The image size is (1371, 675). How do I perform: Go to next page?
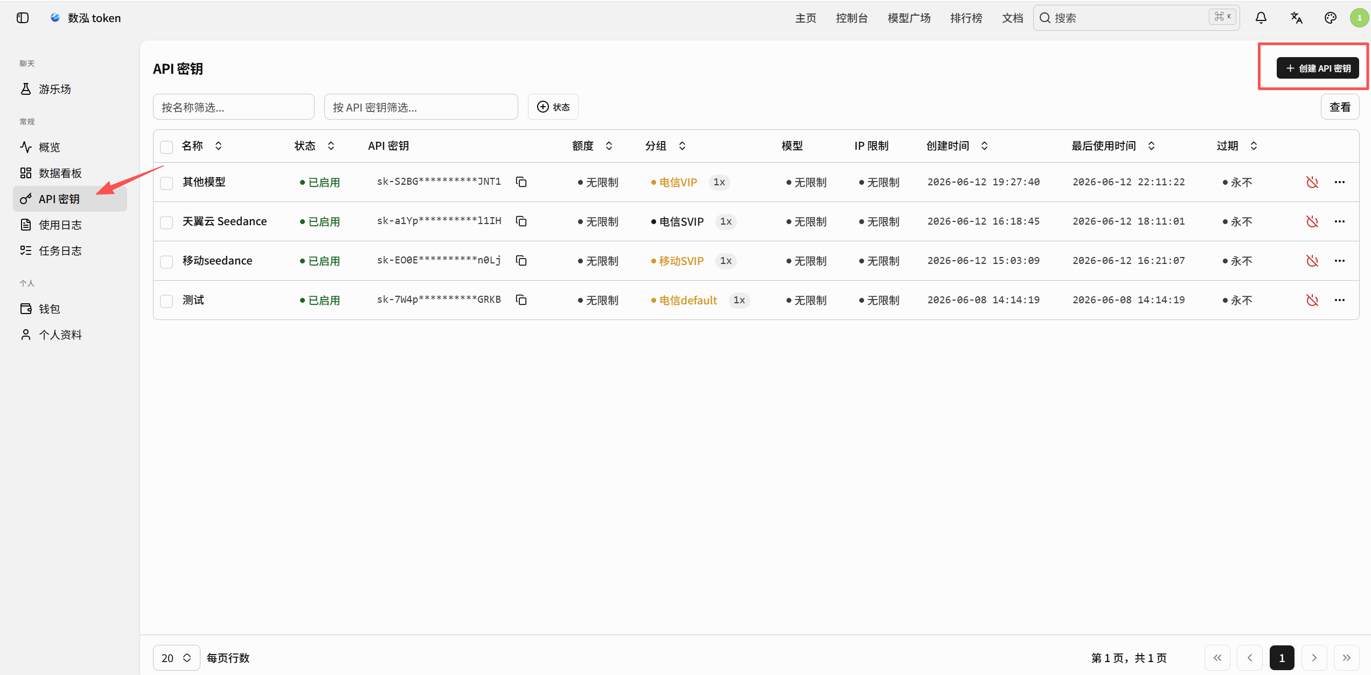[x=1314, y=658]
